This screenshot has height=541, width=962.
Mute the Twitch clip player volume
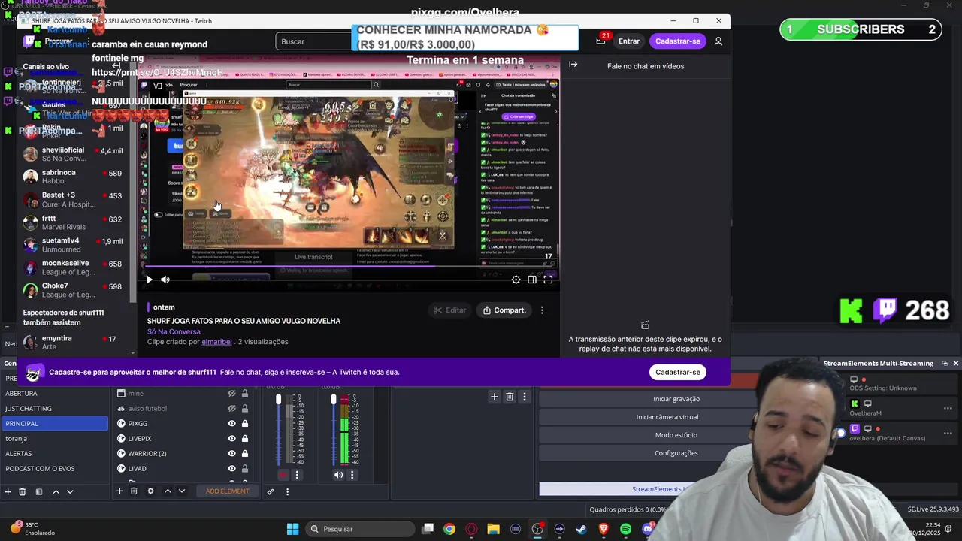(x=165, y=280)
